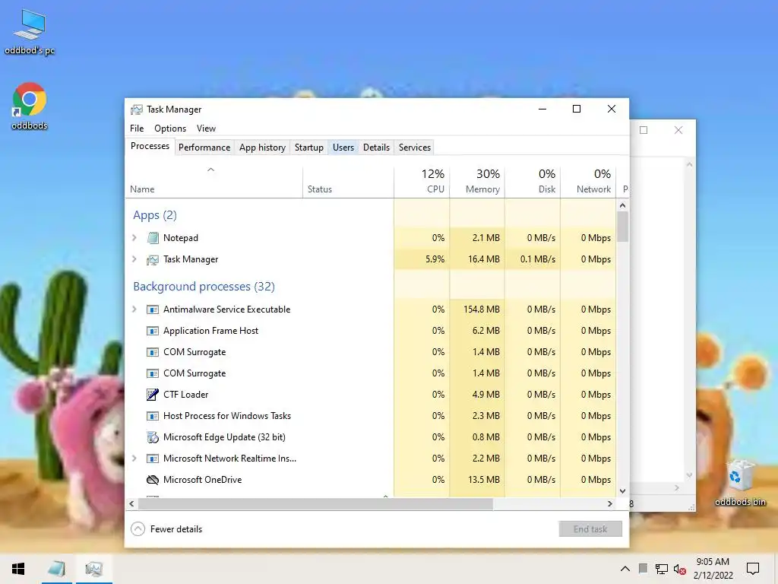Viewport: 778px width, 584px height.
Task: Open the File menu
Action: point(137,128)
